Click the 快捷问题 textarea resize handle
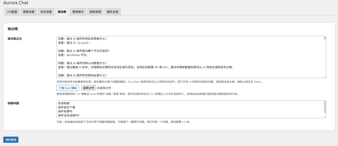 (325, 117)
